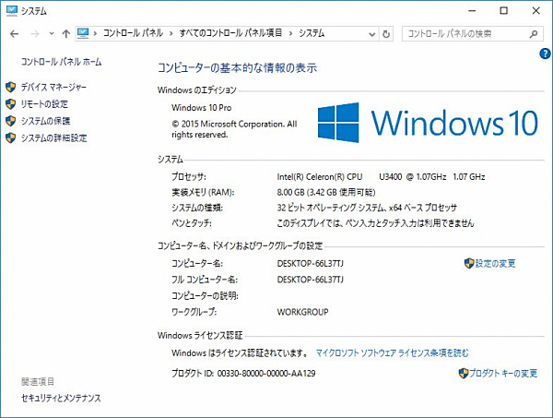Viewport: 553px width, 418px height.
Task: Click Windows 10 Pro edition text
Action: [x=201, y=108]
